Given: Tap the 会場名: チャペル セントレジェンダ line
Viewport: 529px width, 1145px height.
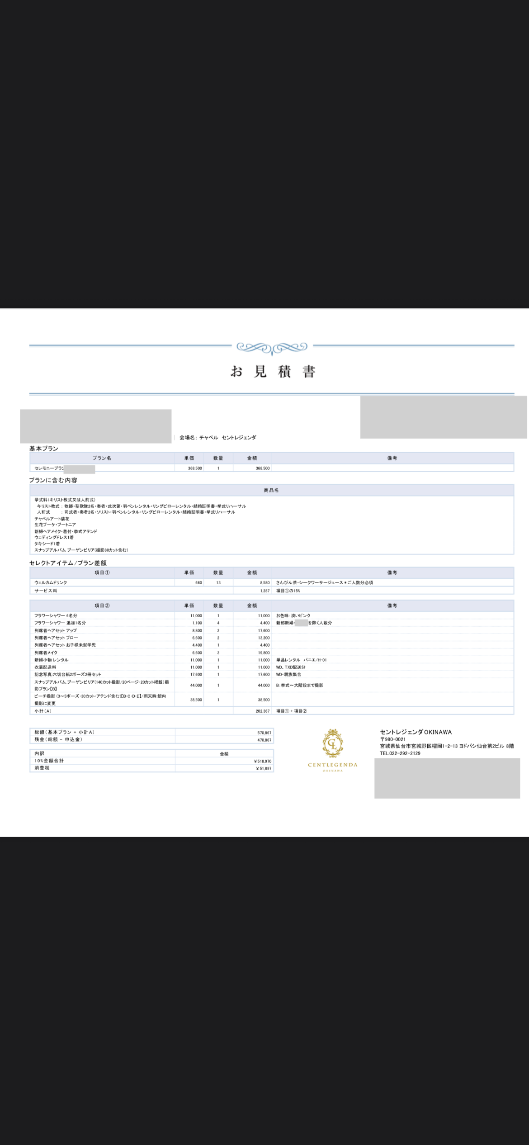Looking at the screenshot, I should tap(218, 437).
